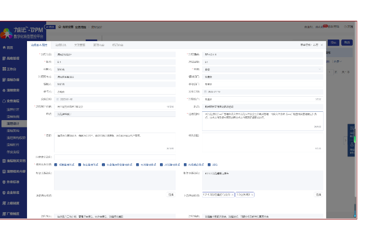Open 企业标准 shield icon in sidebar
The width and height of the screenshot is (374, 234).
click(x=4, y=192)
